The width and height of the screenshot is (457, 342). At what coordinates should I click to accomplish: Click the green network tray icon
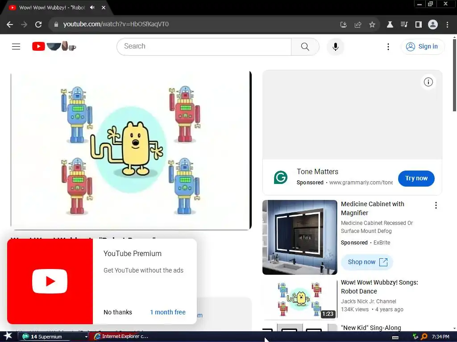click(415, 337)
